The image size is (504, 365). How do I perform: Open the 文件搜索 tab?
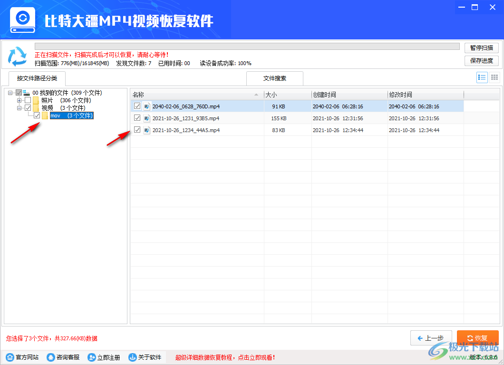point(275,78)
